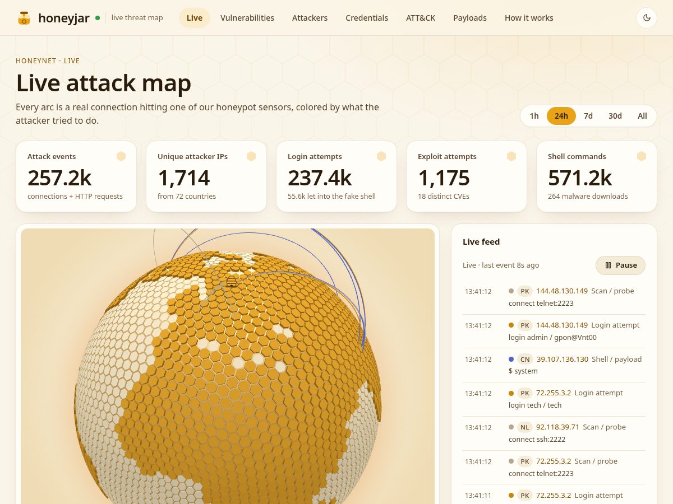Click blue dot on Shell / payload event
This screenshot has height=504, width=673.
pyautogui.click(x=511, y=359)
